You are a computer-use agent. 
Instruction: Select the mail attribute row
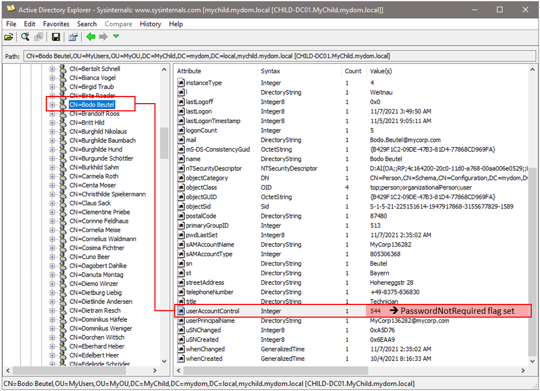point(196,140)
